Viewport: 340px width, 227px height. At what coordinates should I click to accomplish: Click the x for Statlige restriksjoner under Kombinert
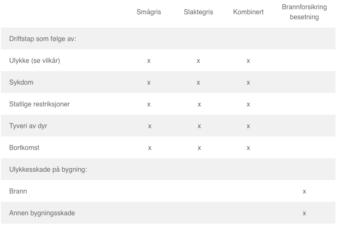tap(248, 105)
